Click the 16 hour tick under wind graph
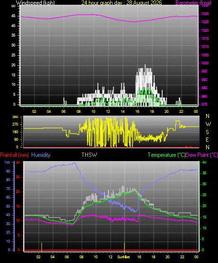 (x=137, y=111)
